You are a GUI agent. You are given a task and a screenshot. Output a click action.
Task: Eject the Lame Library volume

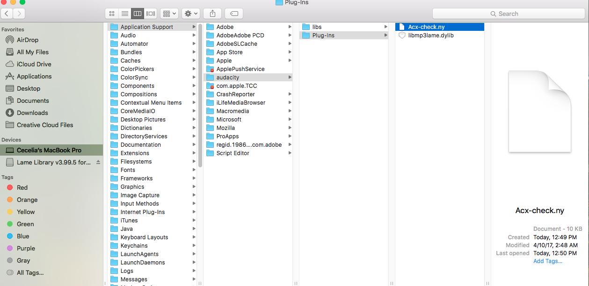pyautogui.click(x=98, y=162)
